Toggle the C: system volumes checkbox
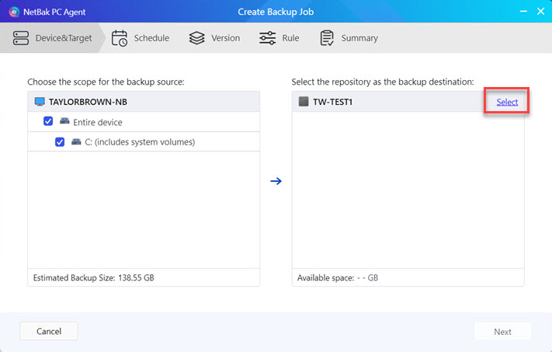The height and width of the screenshot is (352, 552). 60,142
